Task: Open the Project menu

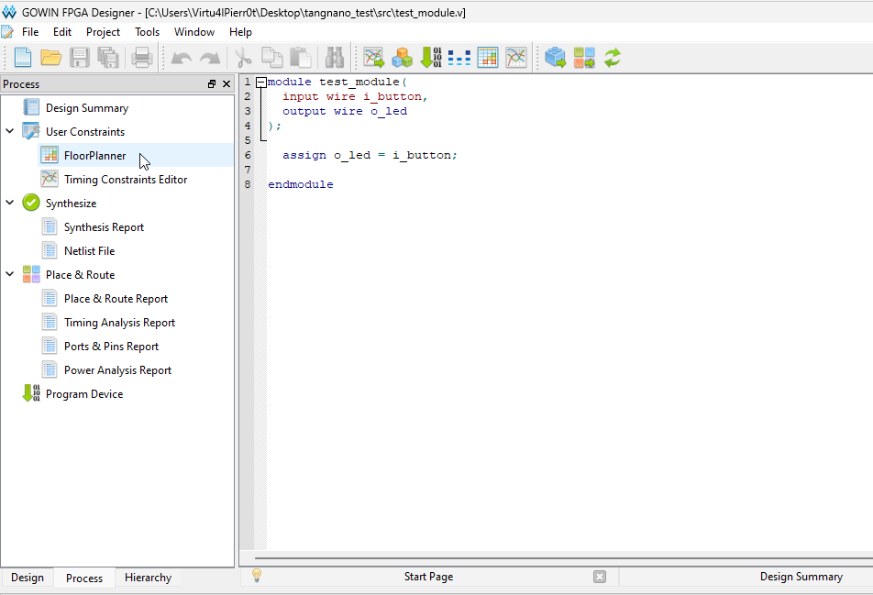Action: tap(103, 32)
